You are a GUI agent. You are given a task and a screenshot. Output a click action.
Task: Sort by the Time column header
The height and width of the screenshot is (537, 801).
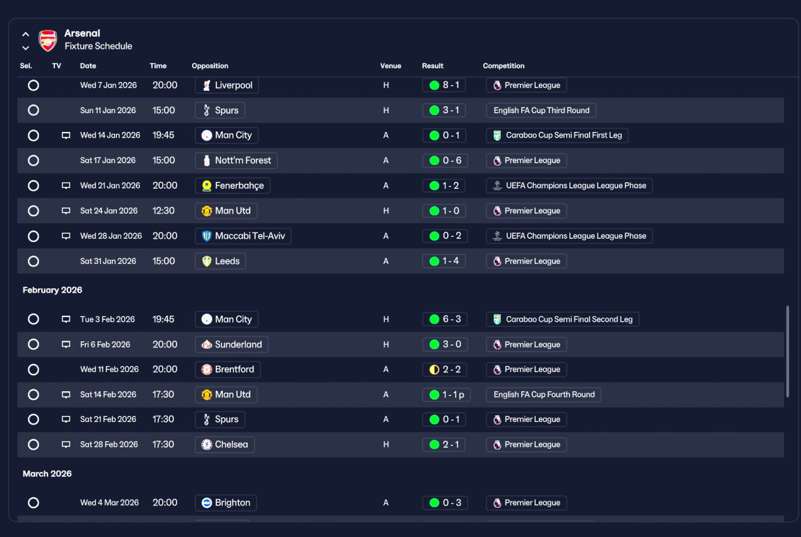tap(158, 66)
